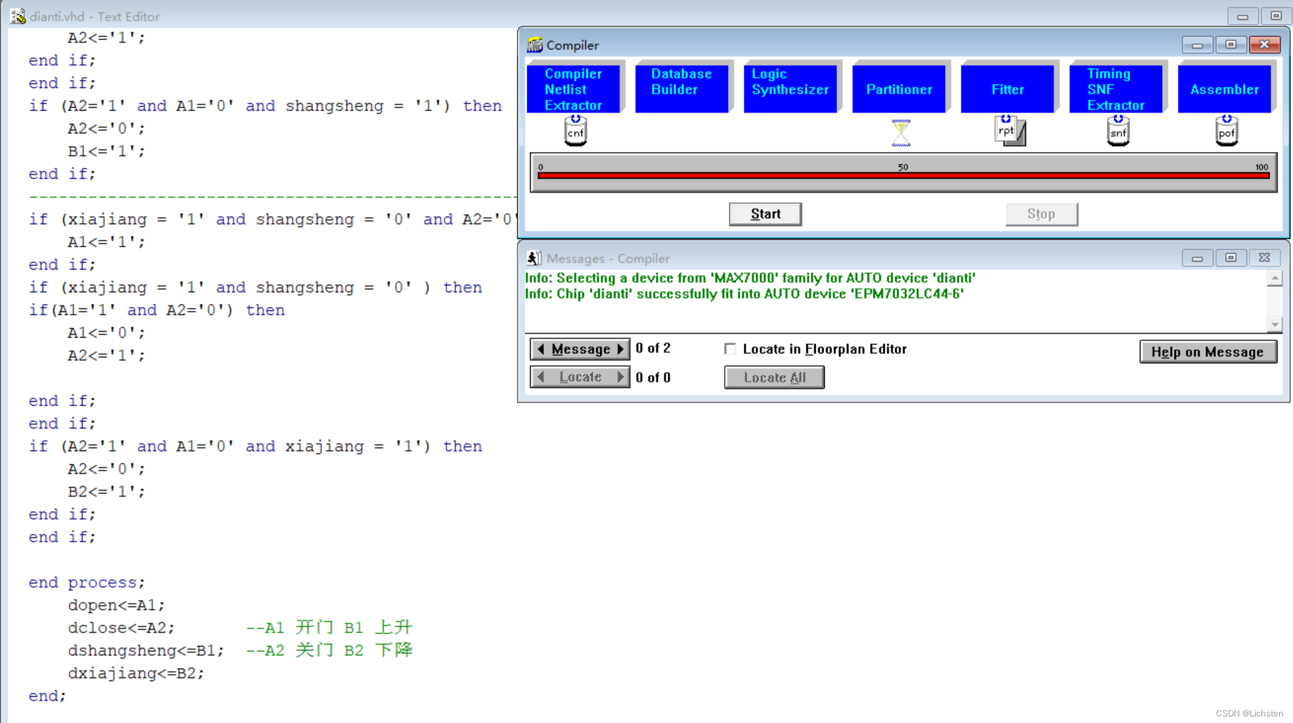Go to previous message with left arrow
Image resolution: width=1293 pixels, height=723 pixels.
pos(541,349)
